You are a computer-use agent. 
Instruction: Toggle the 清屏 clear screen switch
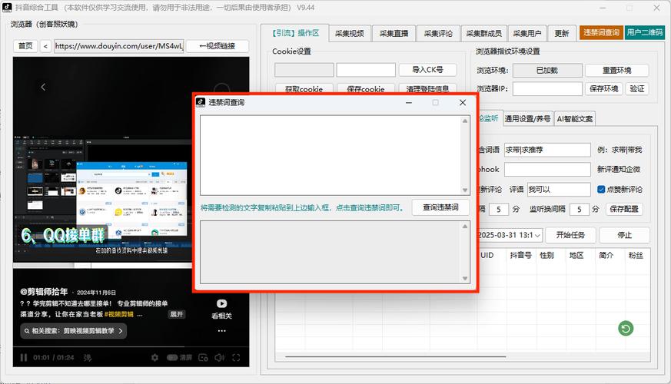tap(172, 358)
